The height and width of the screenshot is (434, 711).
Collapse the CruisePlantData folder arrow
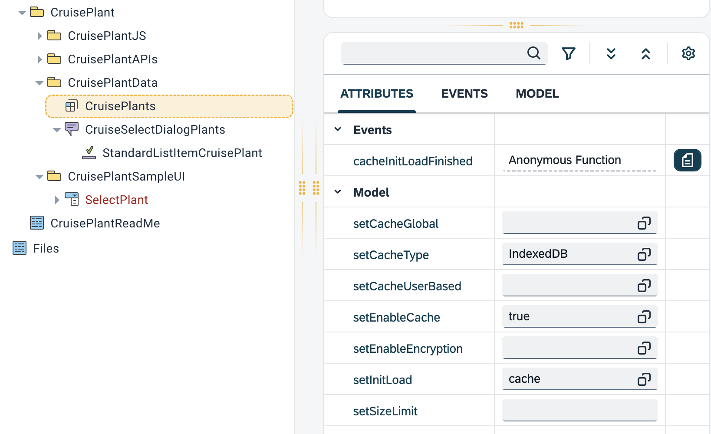[39, 83]
